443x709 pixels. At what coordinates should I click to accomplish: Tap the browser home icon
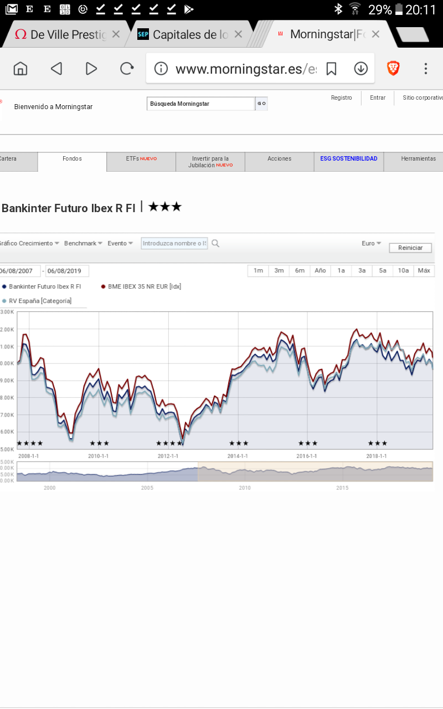(20, 69)
